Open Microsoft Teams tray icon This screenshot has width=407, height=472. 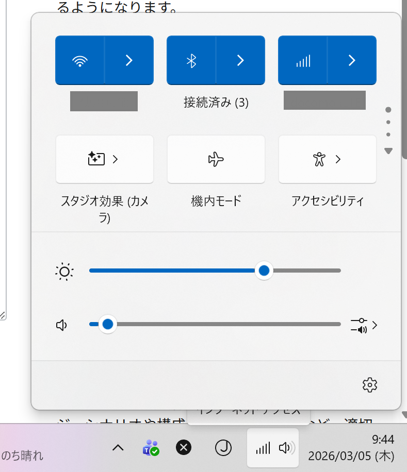(x=151, y=448)
